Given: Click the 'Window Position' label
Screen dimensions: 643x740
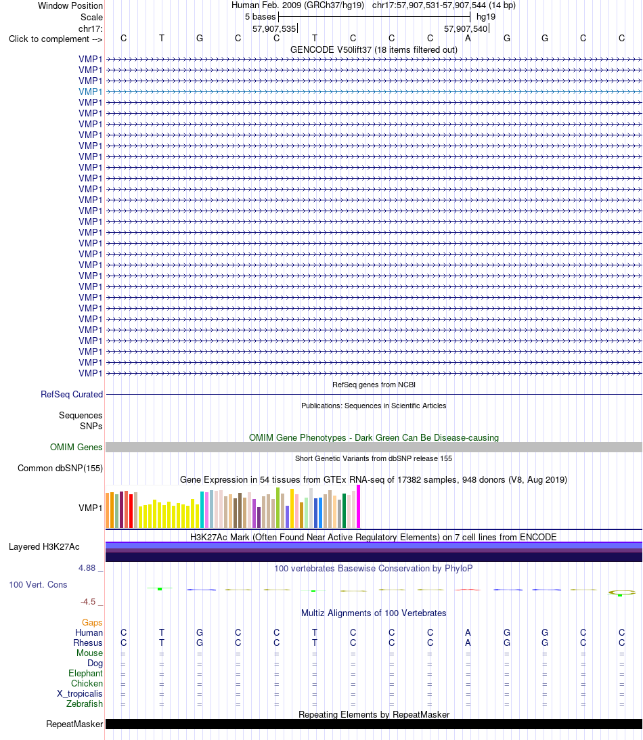Looking at the screenshot, I should point(70,5).
